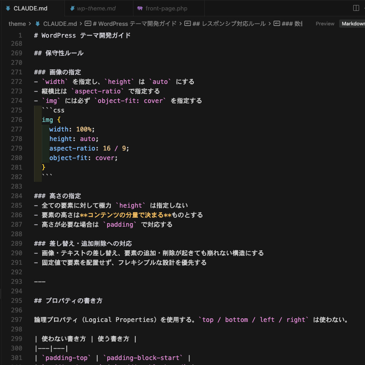Click the heading 画像の指定
Image resolution: width=365 pixels, height=365 pixels.
(57, 72)
